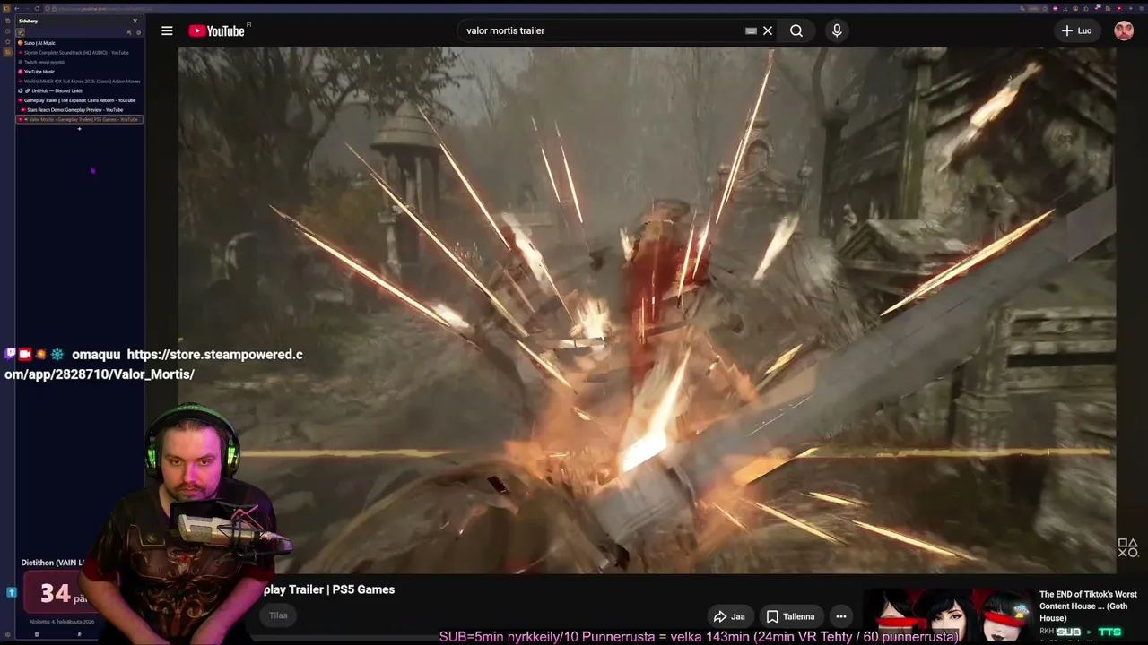
Task: Click the Sidebery icon left of settings gear
Action: (x=129, y=32)
